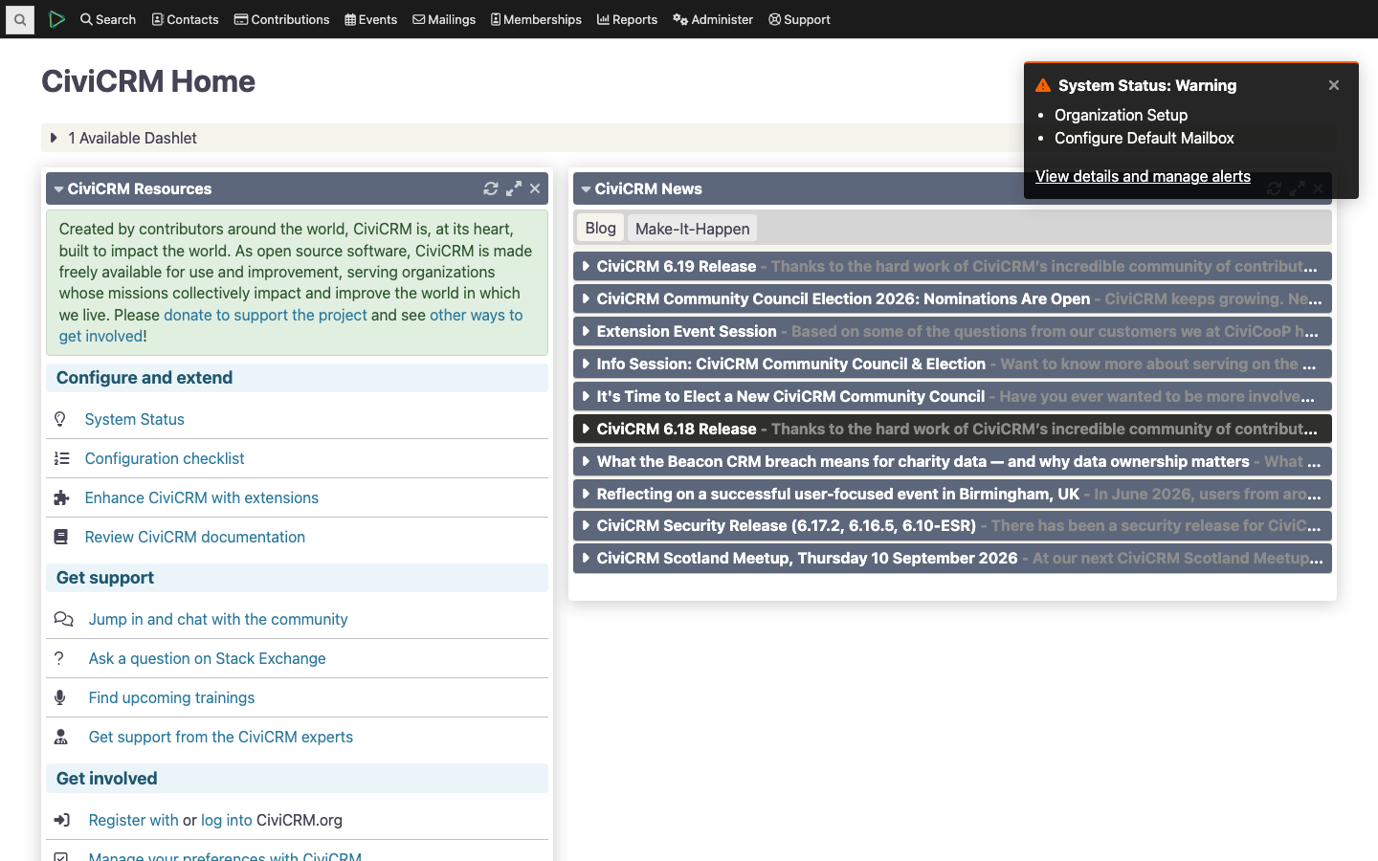Click the Memberships menu item

(x=536, y=19)
